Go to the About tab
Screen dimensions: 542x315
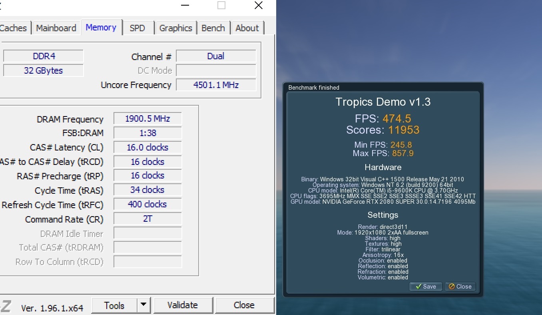click(247, 28)
